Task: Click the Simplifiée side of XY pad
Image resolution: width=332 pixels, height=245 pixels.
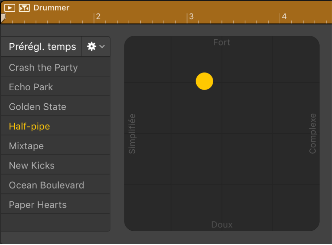Action: (132, 134)
